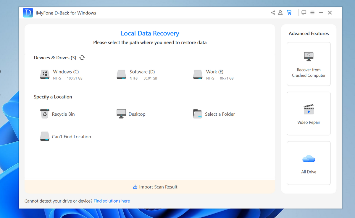This screenshot has width=355, height=218.
Task: Click the Can't Find Location drive icon
Action: 45,136
